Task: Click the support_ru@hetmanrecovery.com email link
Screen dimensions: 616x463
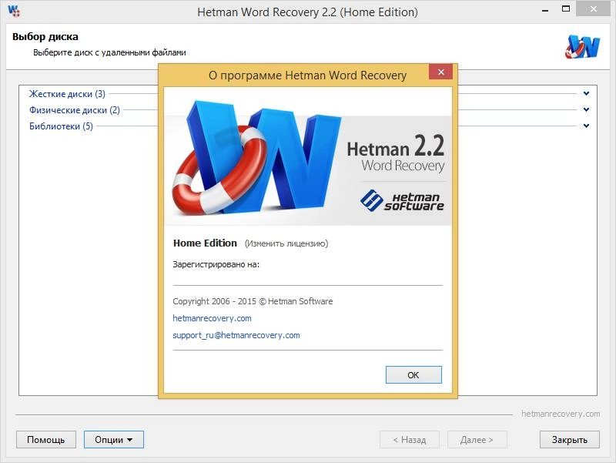Action: 236,335
